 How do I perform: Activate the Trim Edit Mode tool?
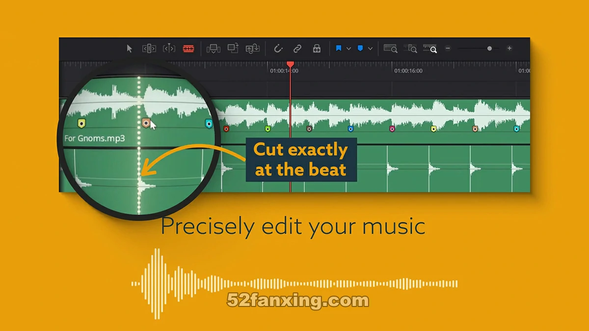149,49
